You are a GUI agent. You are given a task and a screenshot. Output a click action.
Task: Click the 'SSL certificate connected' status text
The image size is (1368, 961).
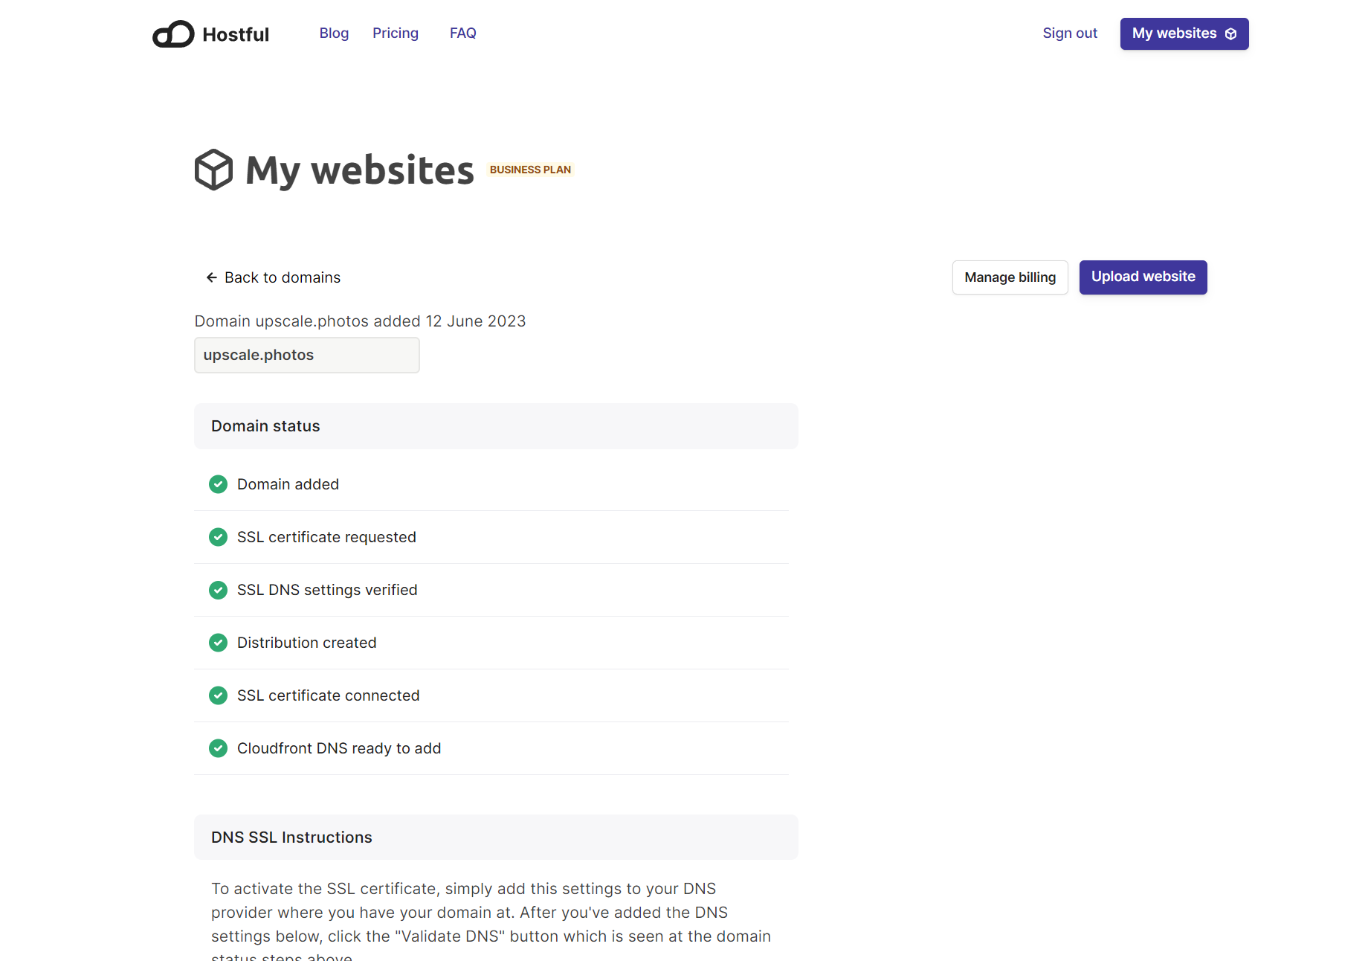(x=328, y=695)
